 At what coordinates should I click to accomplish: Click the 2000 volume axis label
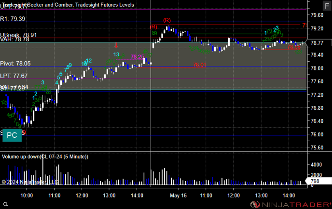click(x=316, y=175)
